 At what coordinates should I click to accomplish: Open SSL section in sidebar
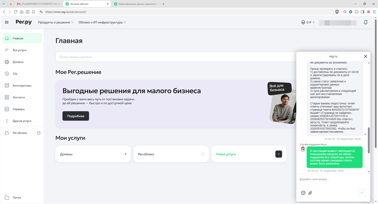(22, 74)
